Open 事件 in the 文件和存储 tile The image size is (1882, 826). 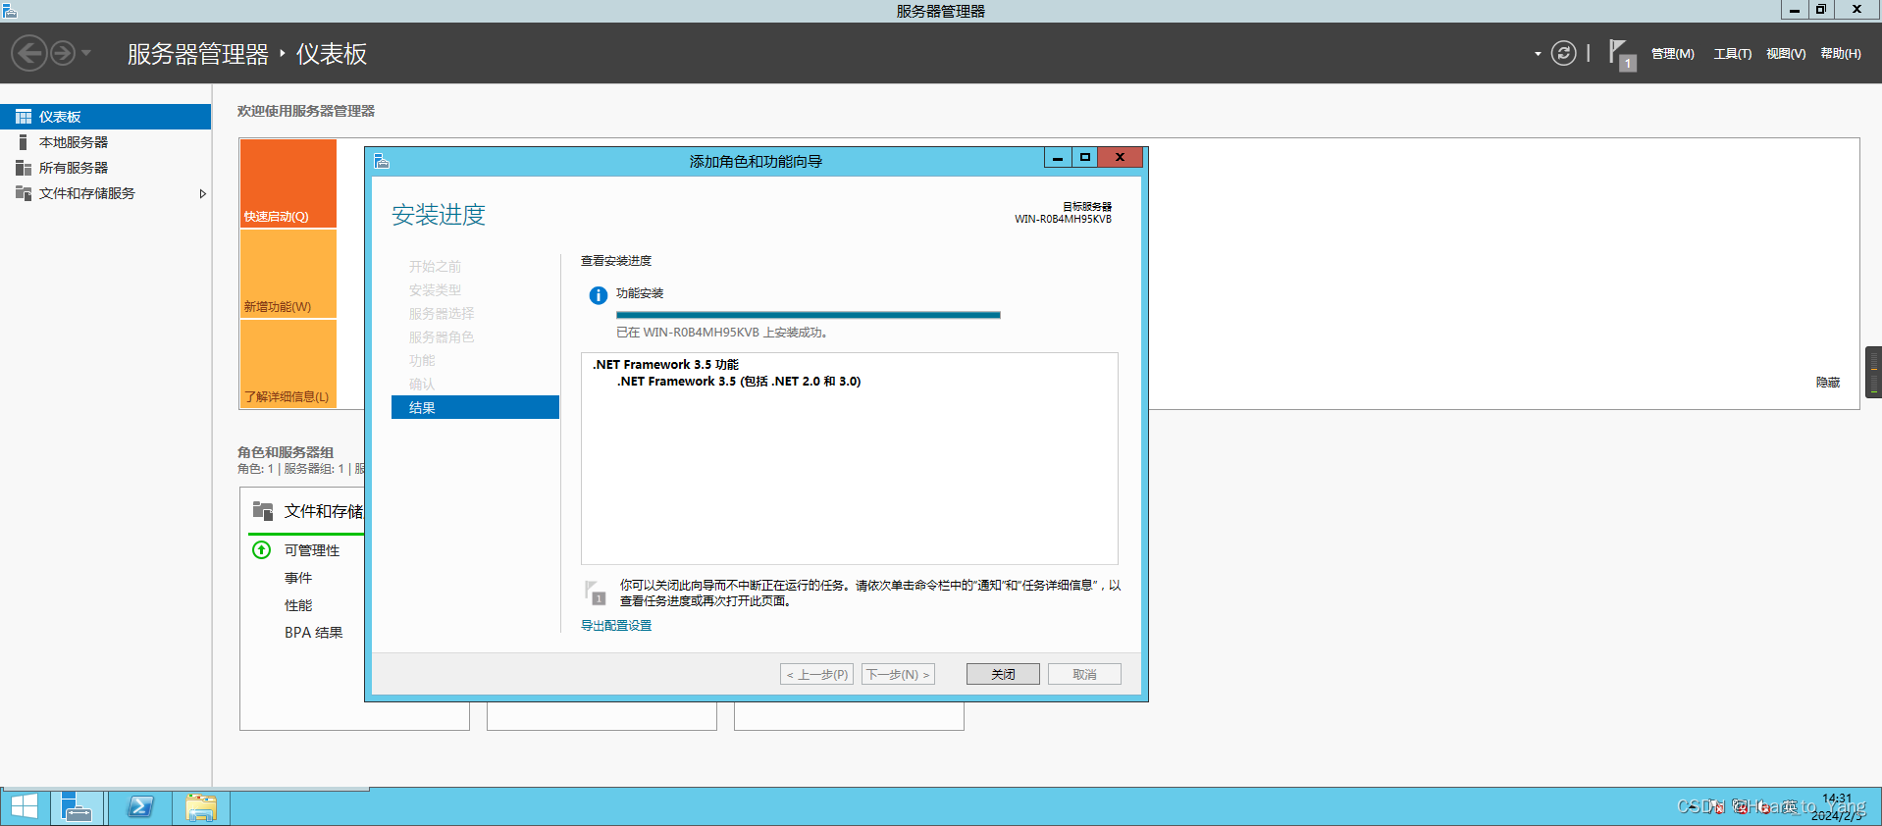click(298, 578)
